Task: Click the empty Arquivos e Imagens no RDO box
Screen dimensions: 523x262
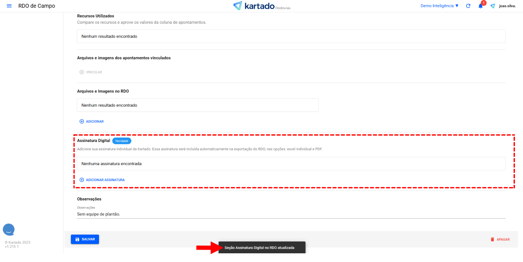Action: 198,105
